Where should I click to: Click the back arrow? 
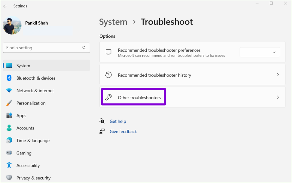(5, 6)
